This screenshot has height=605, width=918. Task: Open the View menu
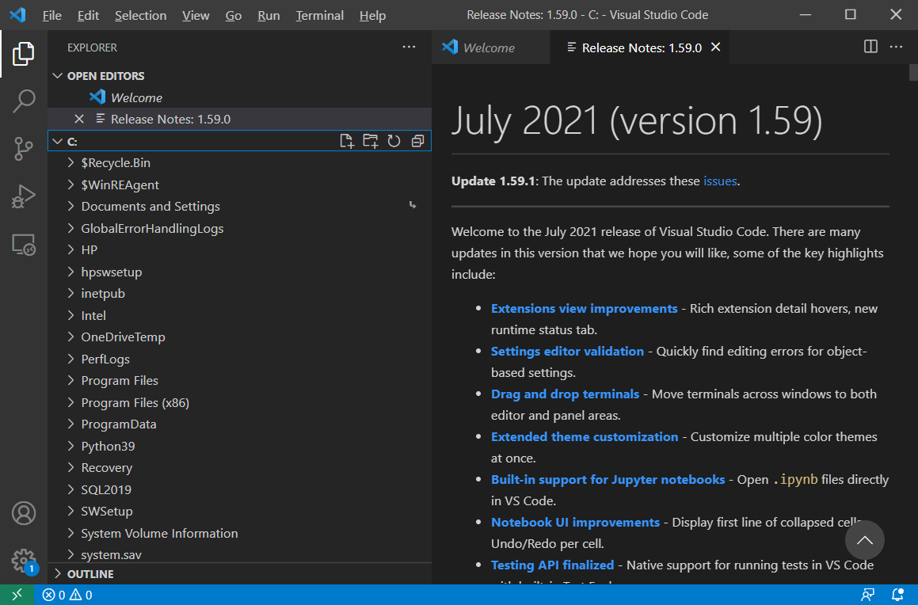pos(196,15)
